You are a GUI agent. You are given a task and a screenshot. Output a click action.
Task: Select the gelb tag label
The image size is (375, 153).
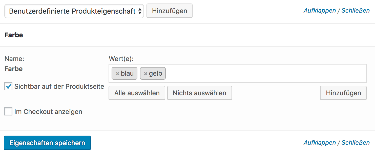[155, 74]
